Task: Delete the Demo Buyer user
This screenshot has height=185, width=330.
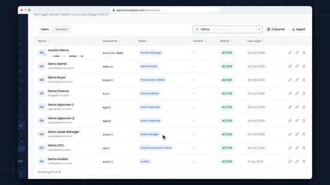Action: point(304,80)
